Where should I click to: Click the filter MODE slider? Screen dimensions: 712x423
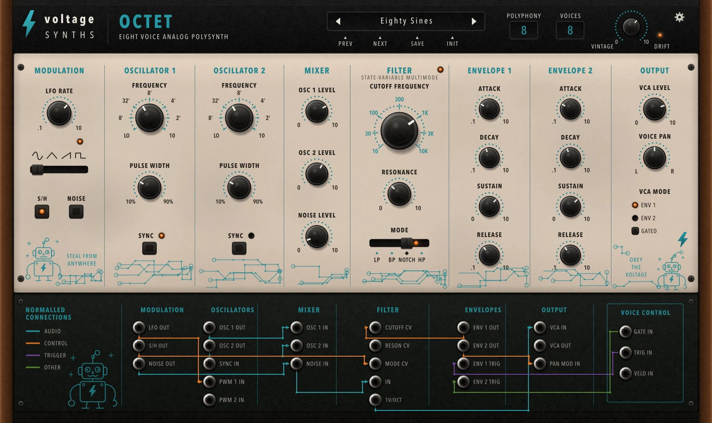point(399,243)
